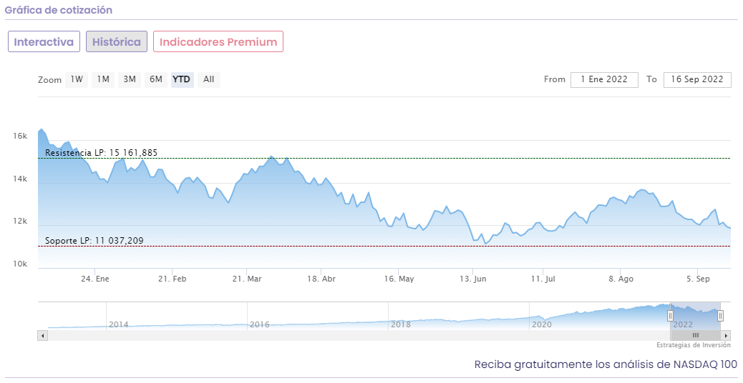Click the From date field
Image resolution: width=743 pixels, height=383 pixels.
pos(603,79)
